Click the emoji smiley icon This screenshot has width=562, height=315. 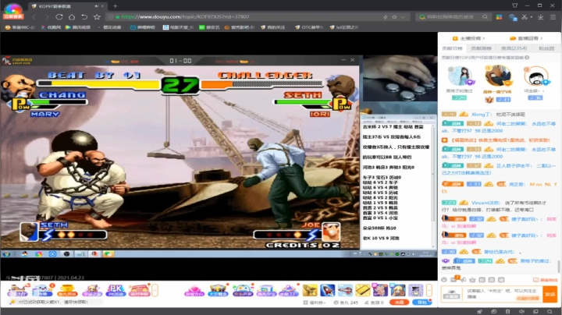(x=444, y=280)
